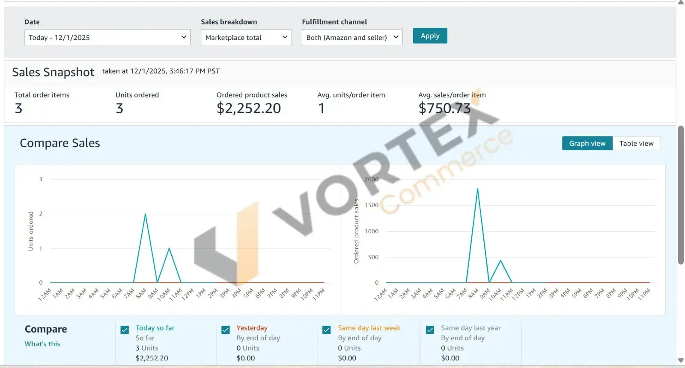Switch to Graph view tab
The image size is (685, 368).
click(587, 144)
